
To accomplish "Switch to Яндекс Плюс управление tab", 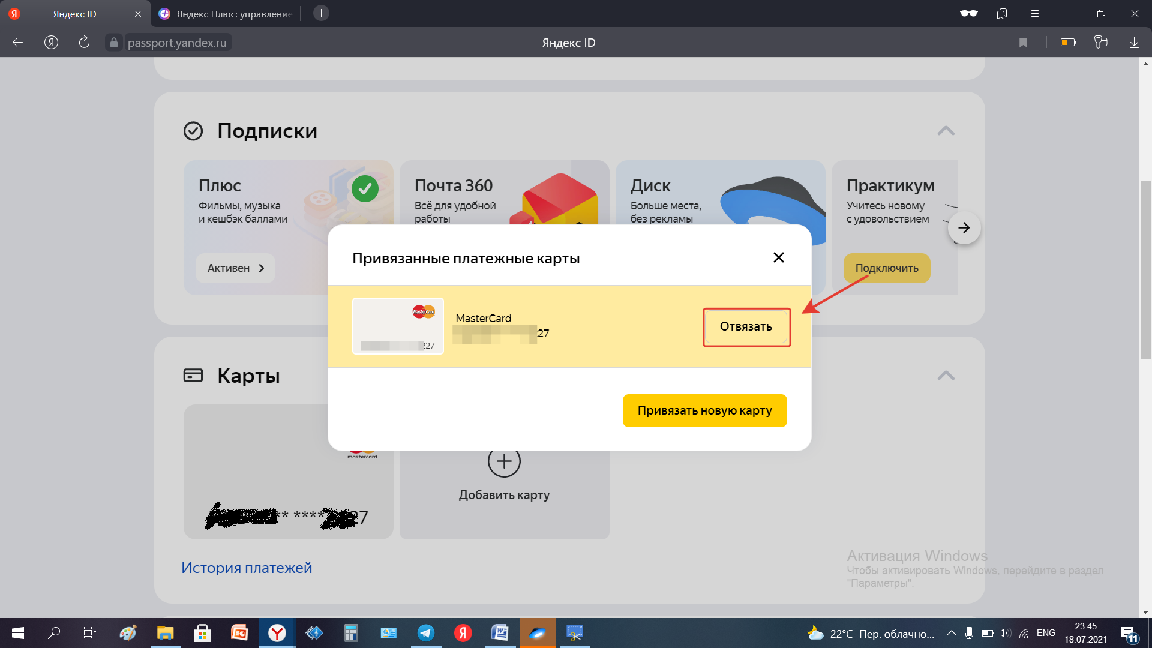I will 227,14.
